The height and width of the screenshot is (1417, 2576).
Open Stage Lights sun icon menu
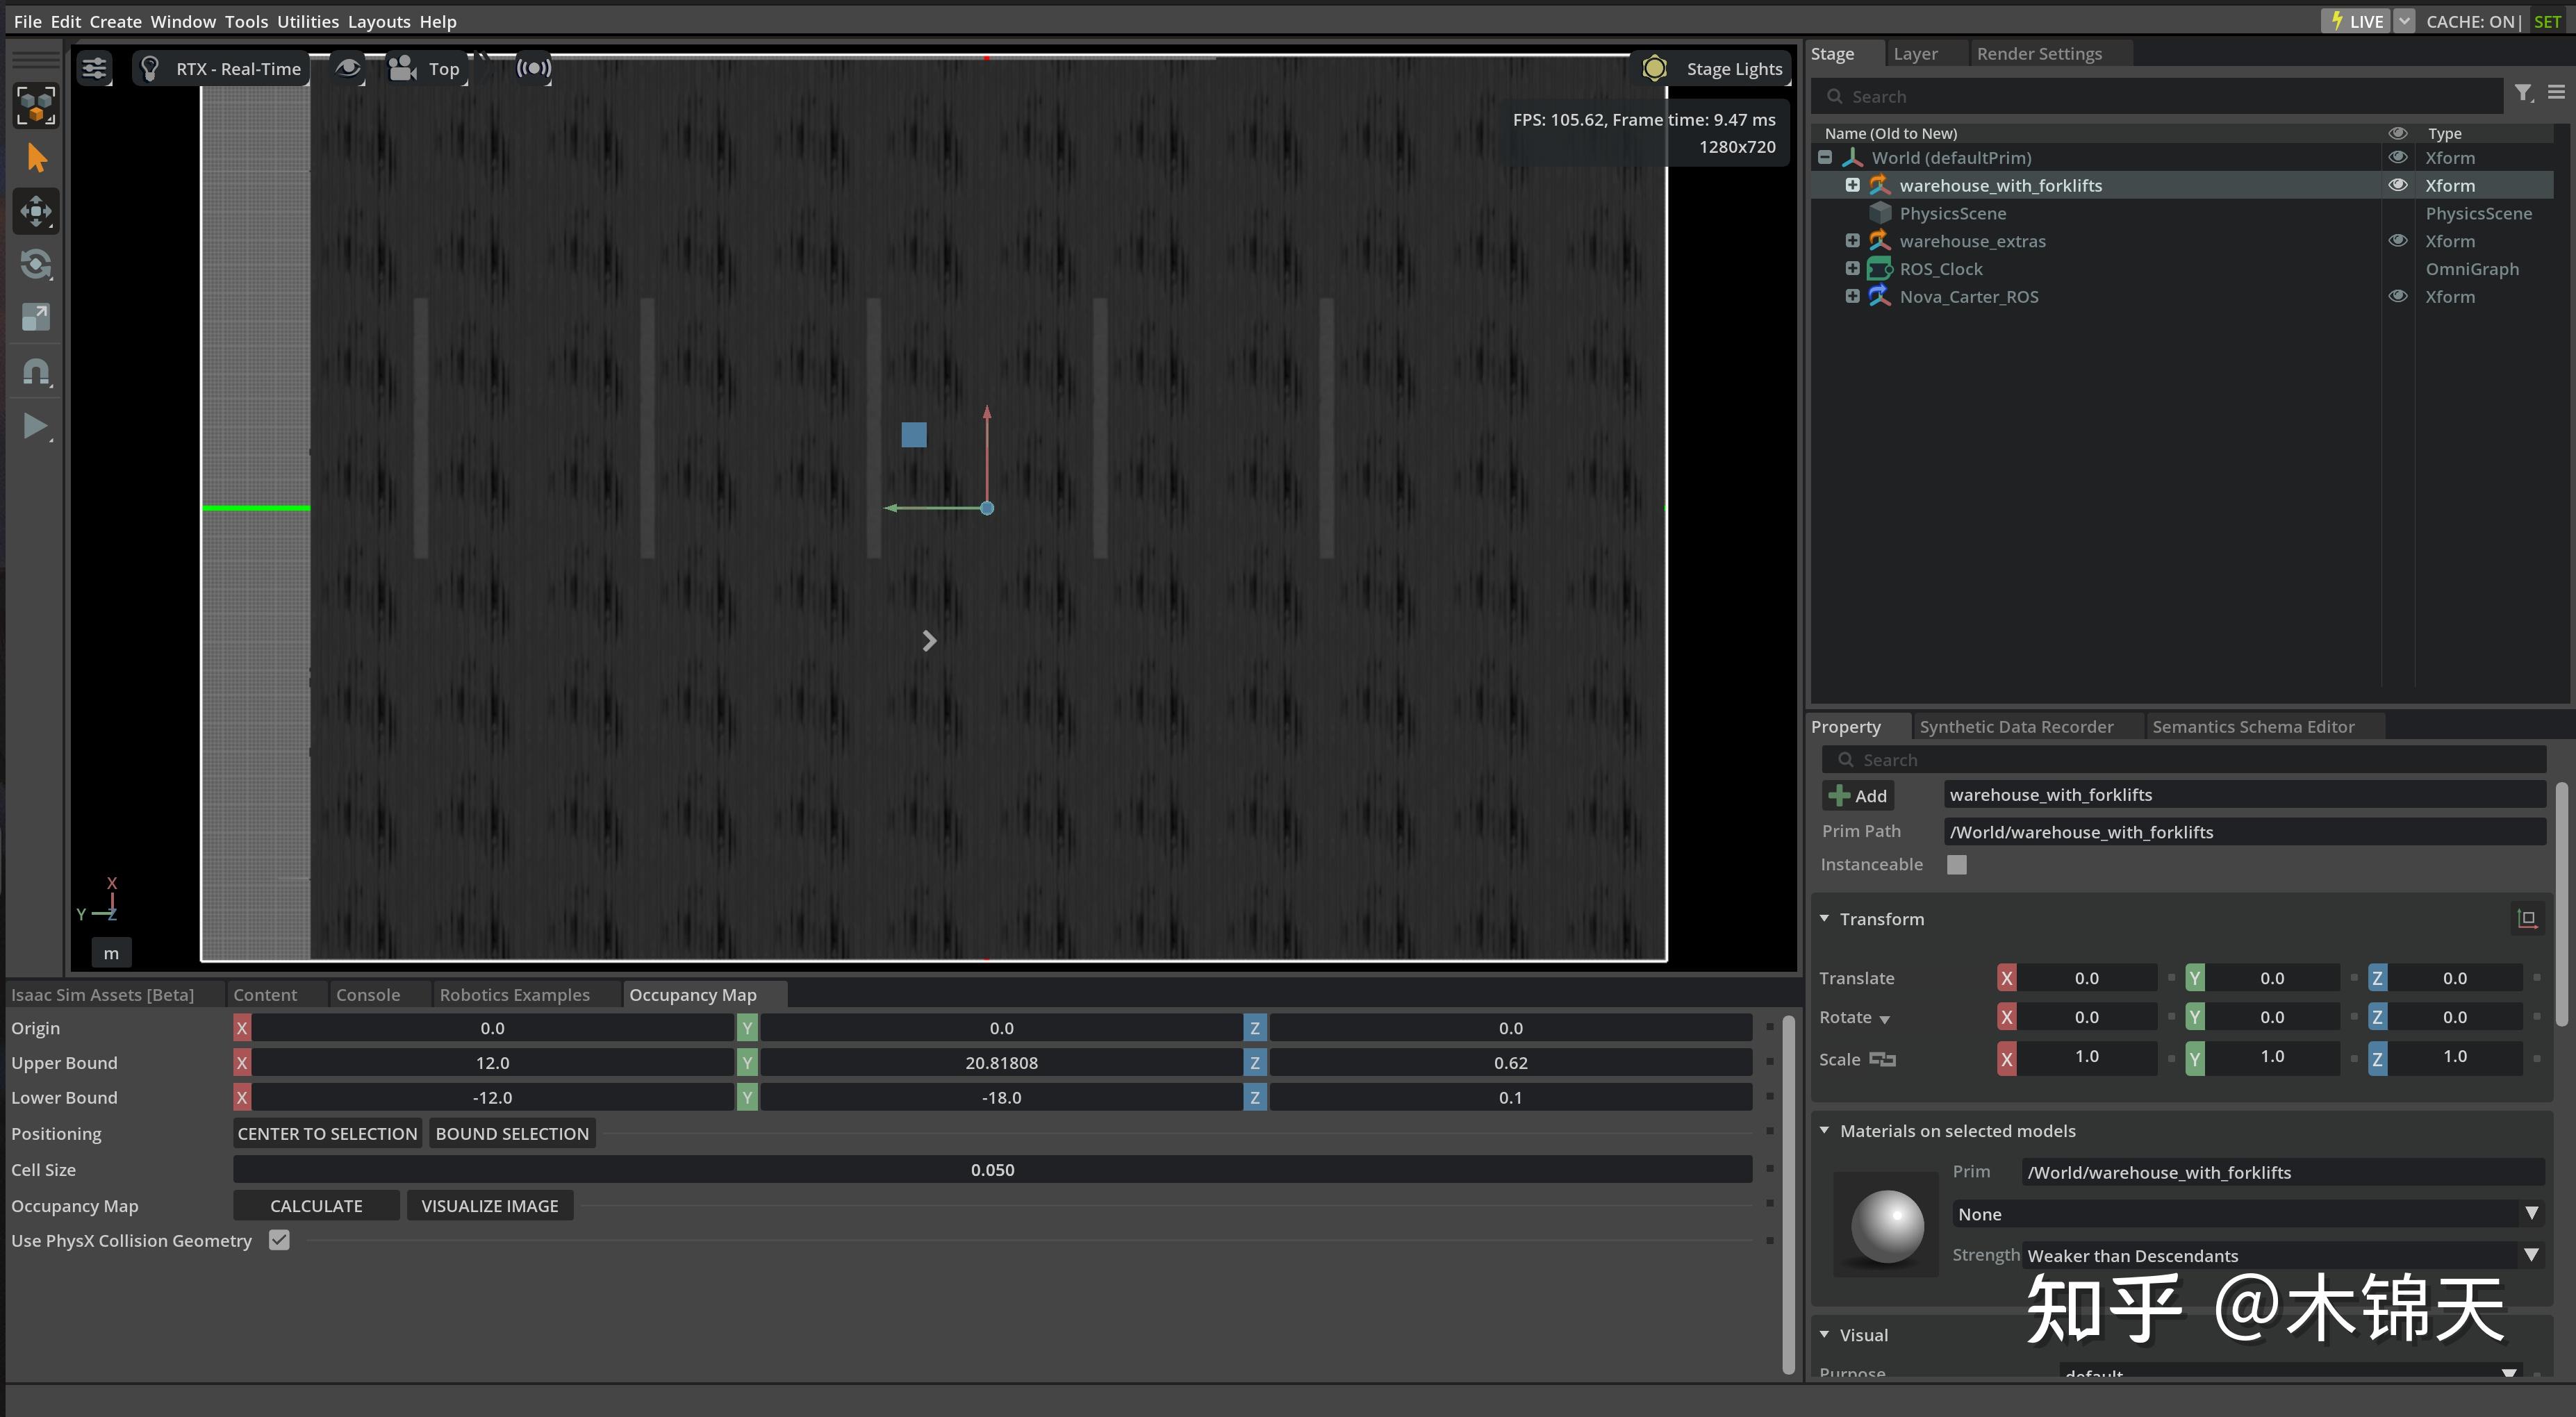pyautogui.click(x=1654, y=68)
